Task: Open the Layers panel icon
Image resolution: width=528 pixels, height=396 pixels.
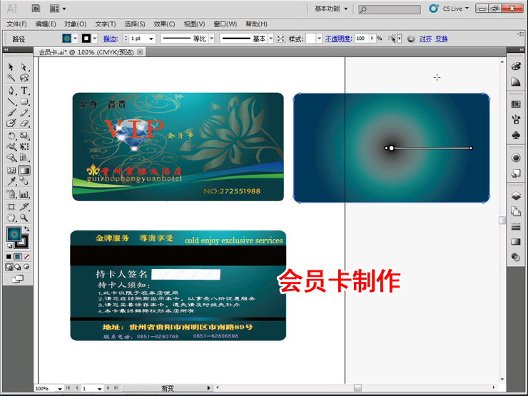Action: coord(516,195)
